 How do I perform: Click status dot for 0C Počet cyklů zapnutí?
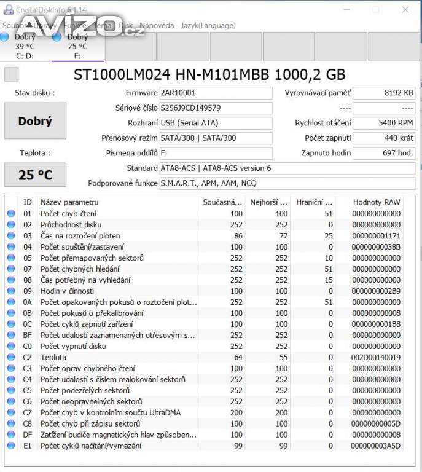[11, 324]
